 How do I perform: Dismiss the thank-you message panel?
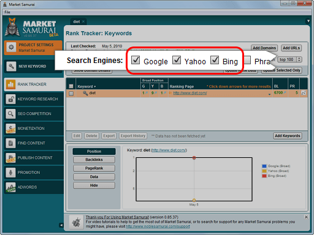click(306, 217)
